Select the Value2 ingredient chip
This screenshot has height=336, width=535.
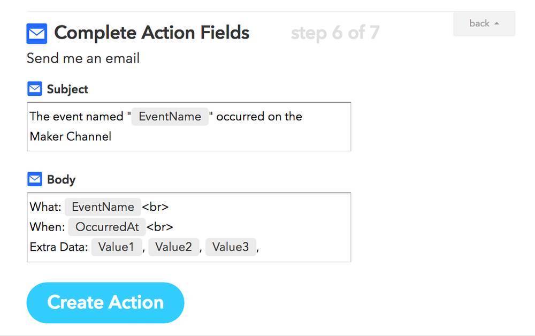(173, 247)
